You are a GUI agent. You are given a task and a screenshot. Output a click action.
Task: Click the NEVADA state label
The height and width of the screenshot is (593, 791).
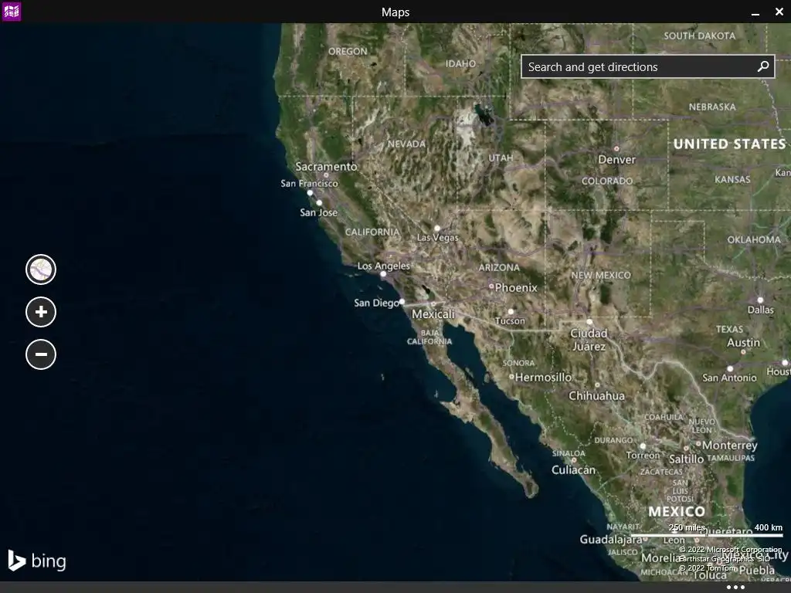pos(406,144)
